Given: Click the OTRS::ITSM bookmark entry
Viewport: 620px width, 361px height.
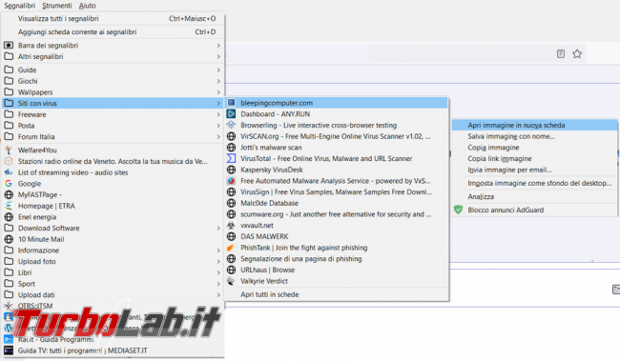Looking at the screenshot, I should pos(114,306).
